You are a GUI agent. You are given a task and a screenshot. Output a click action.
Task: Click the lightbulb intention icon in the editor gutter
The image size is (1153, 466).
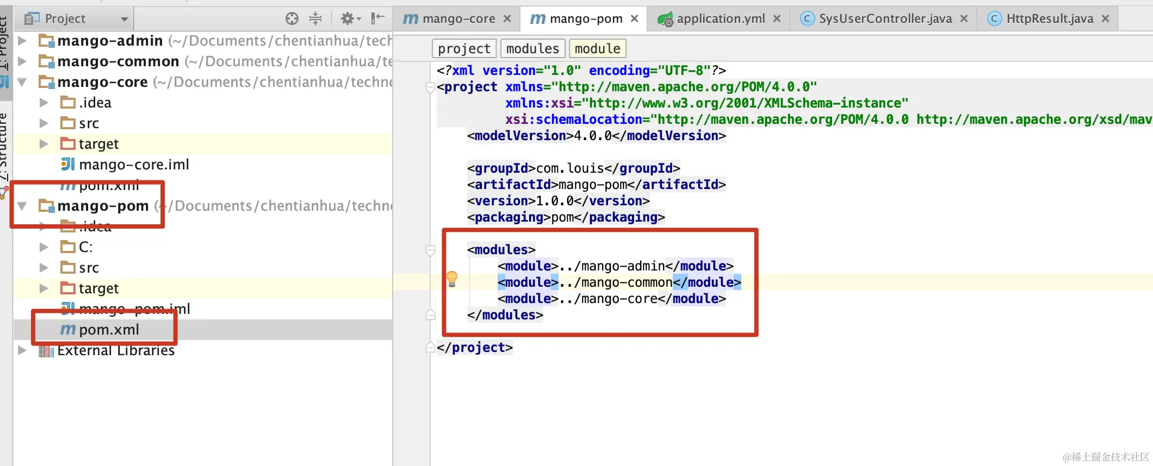452,279
